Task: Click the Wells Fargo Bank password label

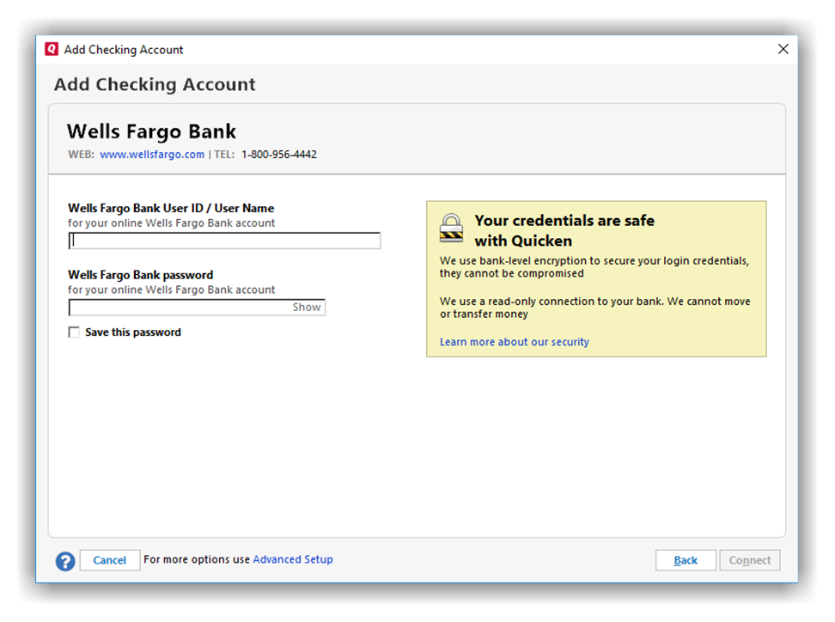Action: click(x=140, y=275)
